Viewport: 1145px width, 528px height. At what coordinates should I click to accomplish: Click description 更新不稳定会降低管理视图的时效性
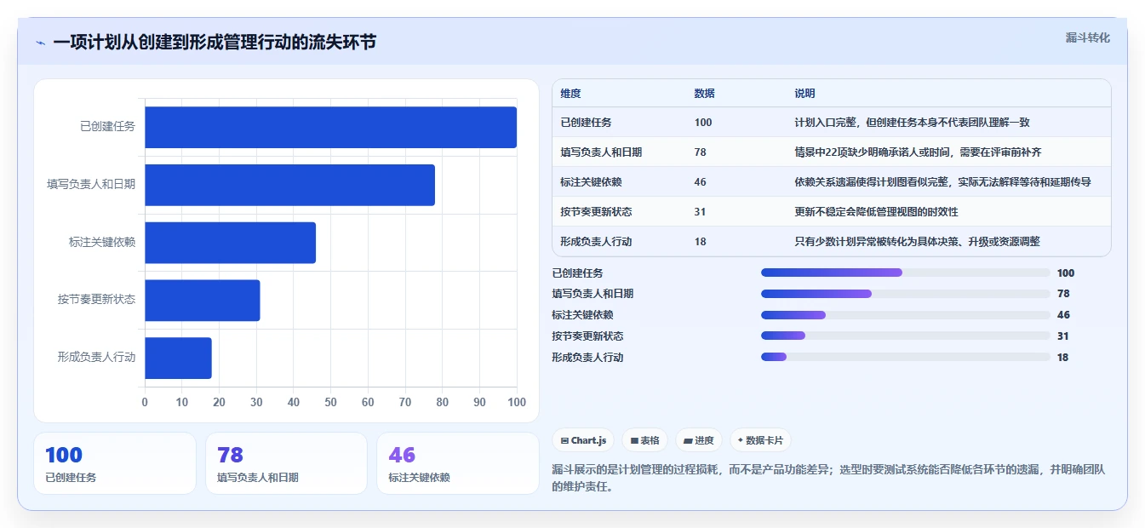[876, 212]
